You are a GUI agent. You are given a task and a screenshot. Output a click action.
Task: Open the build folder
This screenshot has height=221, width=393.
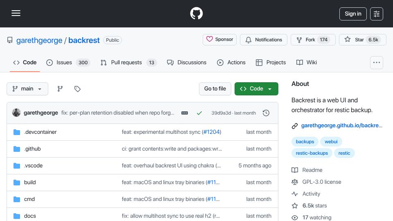(30, 183)
